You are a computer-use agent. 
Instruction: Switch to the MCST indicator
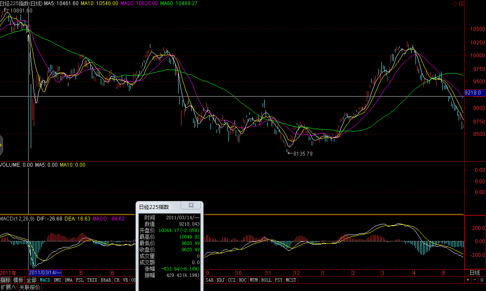click(x=291, y=280)
